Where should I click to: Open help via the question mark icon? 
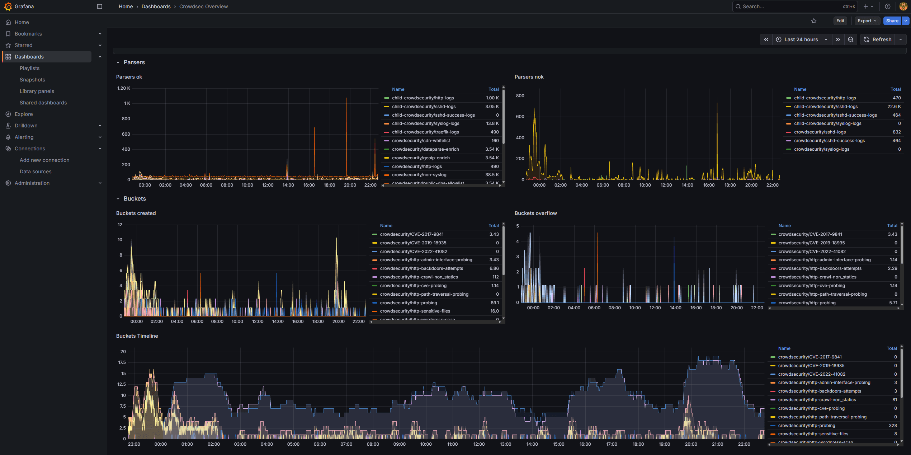887,6
